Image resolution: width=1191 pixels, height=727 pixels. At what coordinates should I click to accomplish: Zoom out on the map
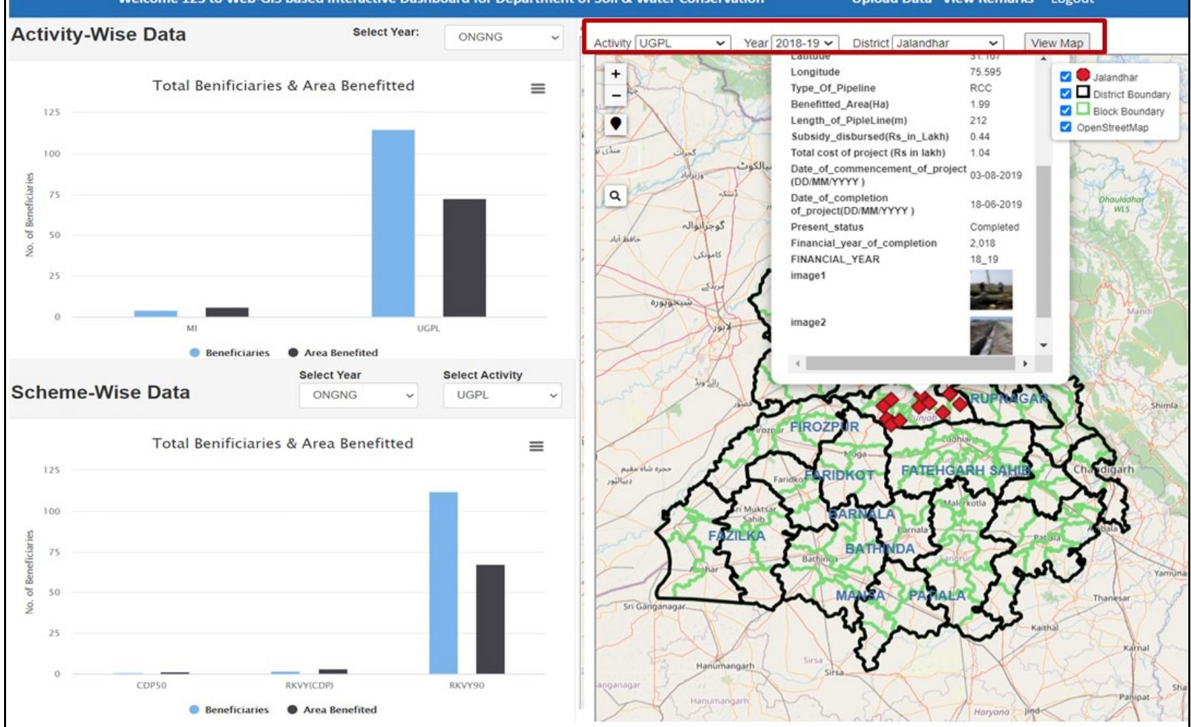pyautogui.click(x=615, y=95)
